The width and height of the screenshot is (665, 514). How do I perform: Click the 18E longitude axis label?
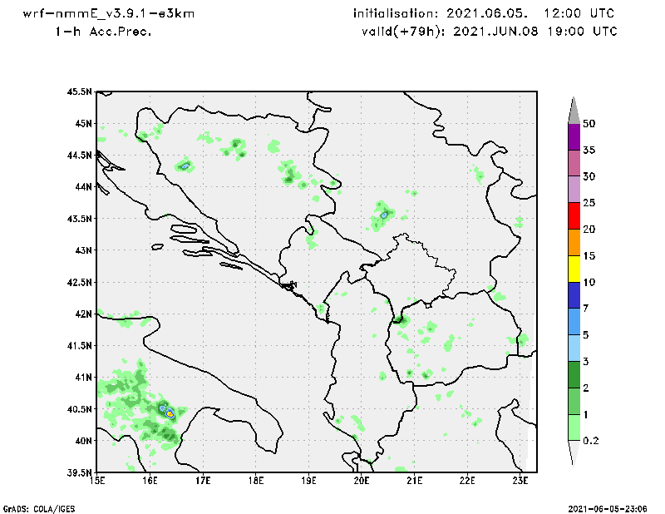coord(256,480)
